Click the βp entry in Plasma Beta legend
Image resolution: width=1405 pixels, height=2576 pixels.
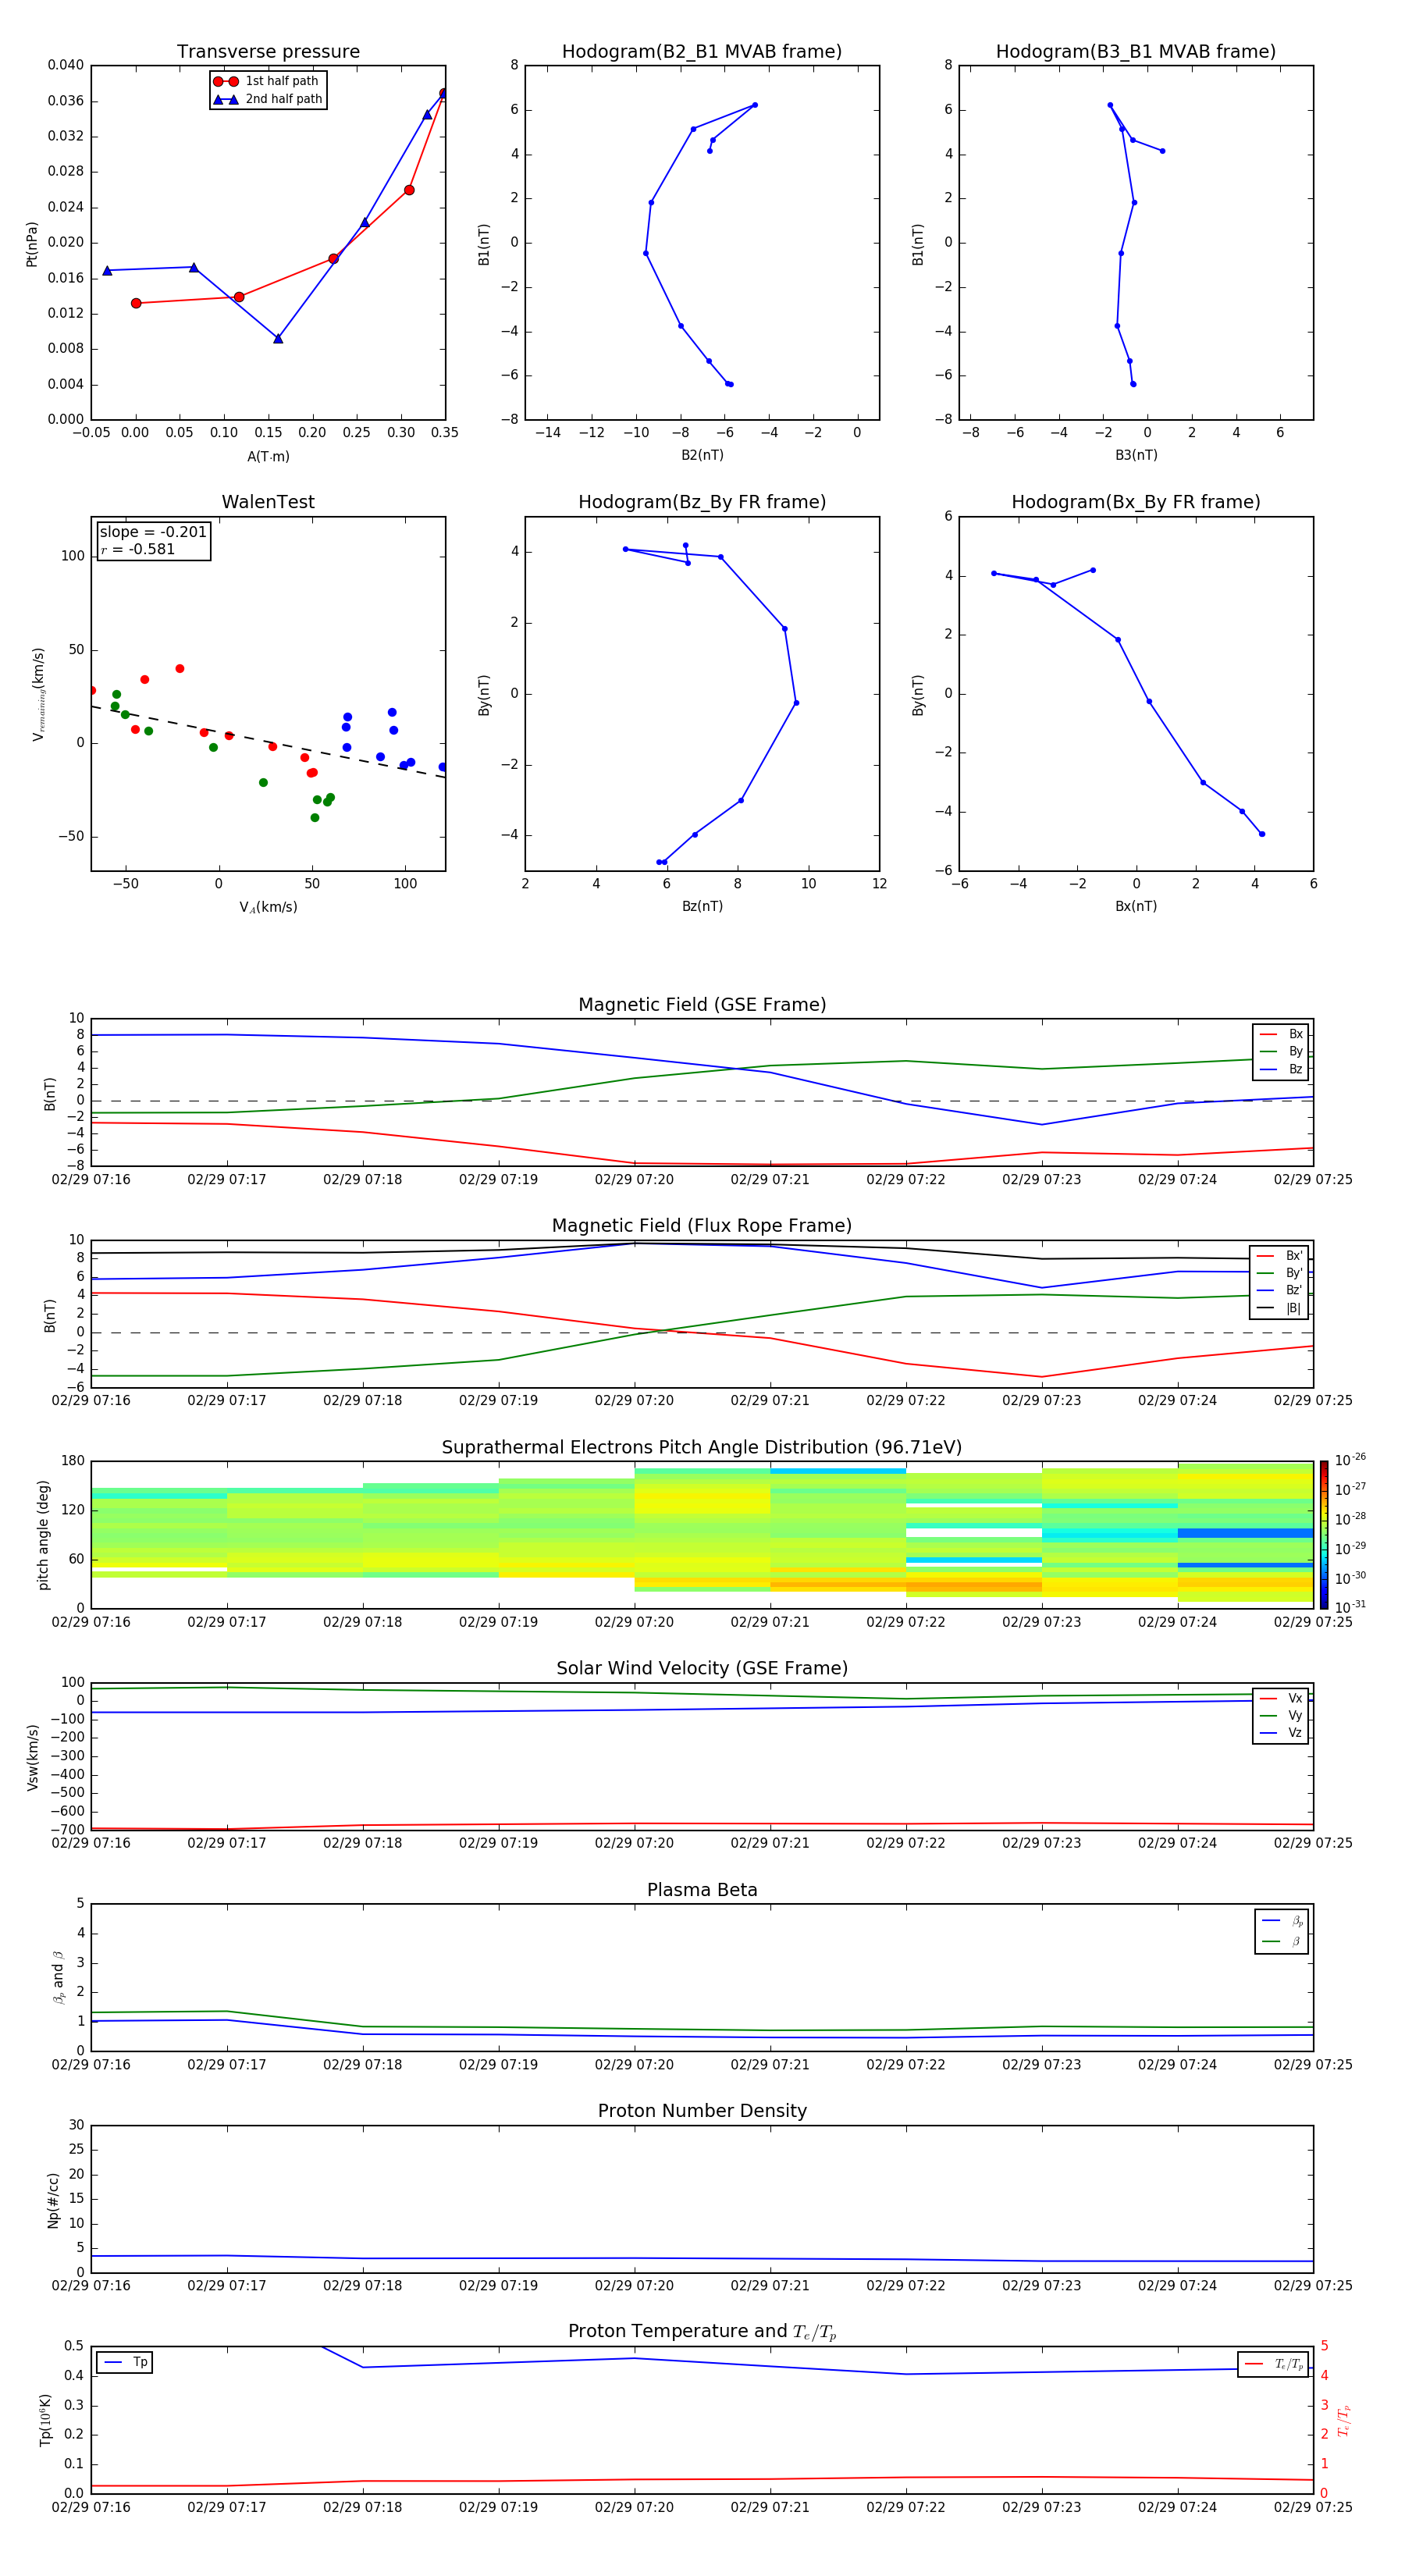pyautogui.click(x=1282, y=1921)
